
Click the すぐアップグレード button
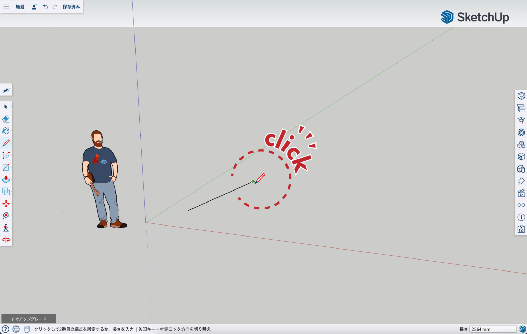pyautogui.click(x=29, y=319)
